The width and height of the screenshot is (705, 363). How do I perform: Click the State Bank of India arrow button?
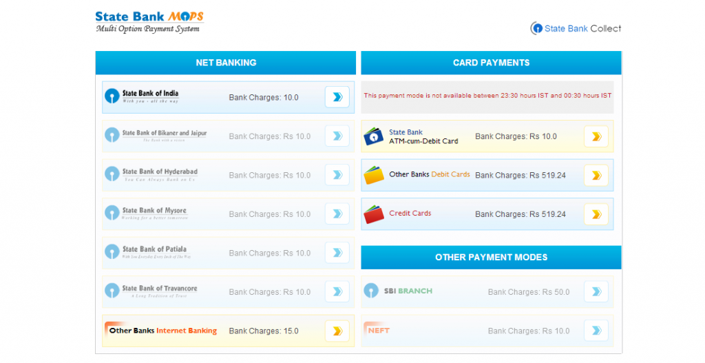337,96
